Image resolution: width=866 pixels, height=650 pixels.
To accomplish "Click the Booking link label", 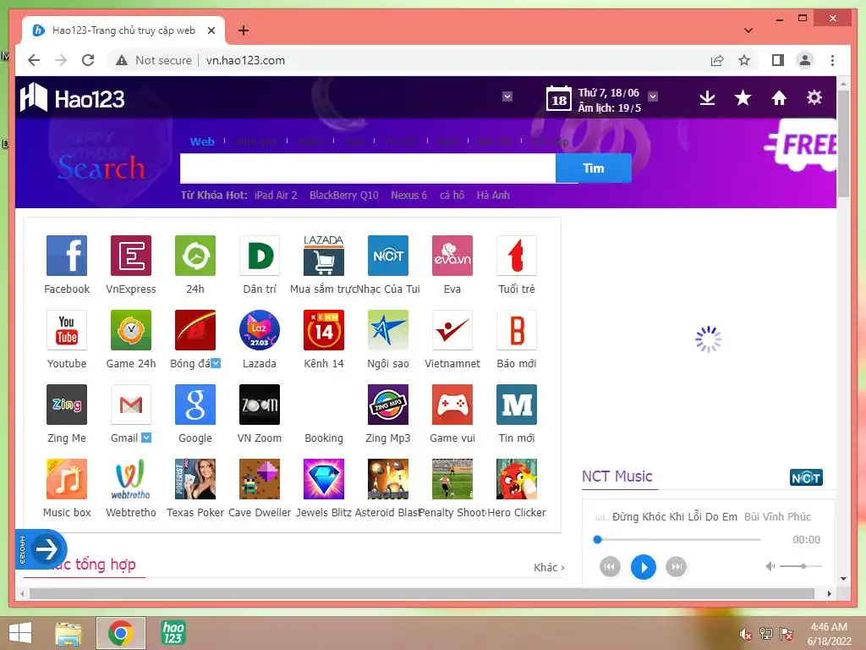I will pos(324,438).
